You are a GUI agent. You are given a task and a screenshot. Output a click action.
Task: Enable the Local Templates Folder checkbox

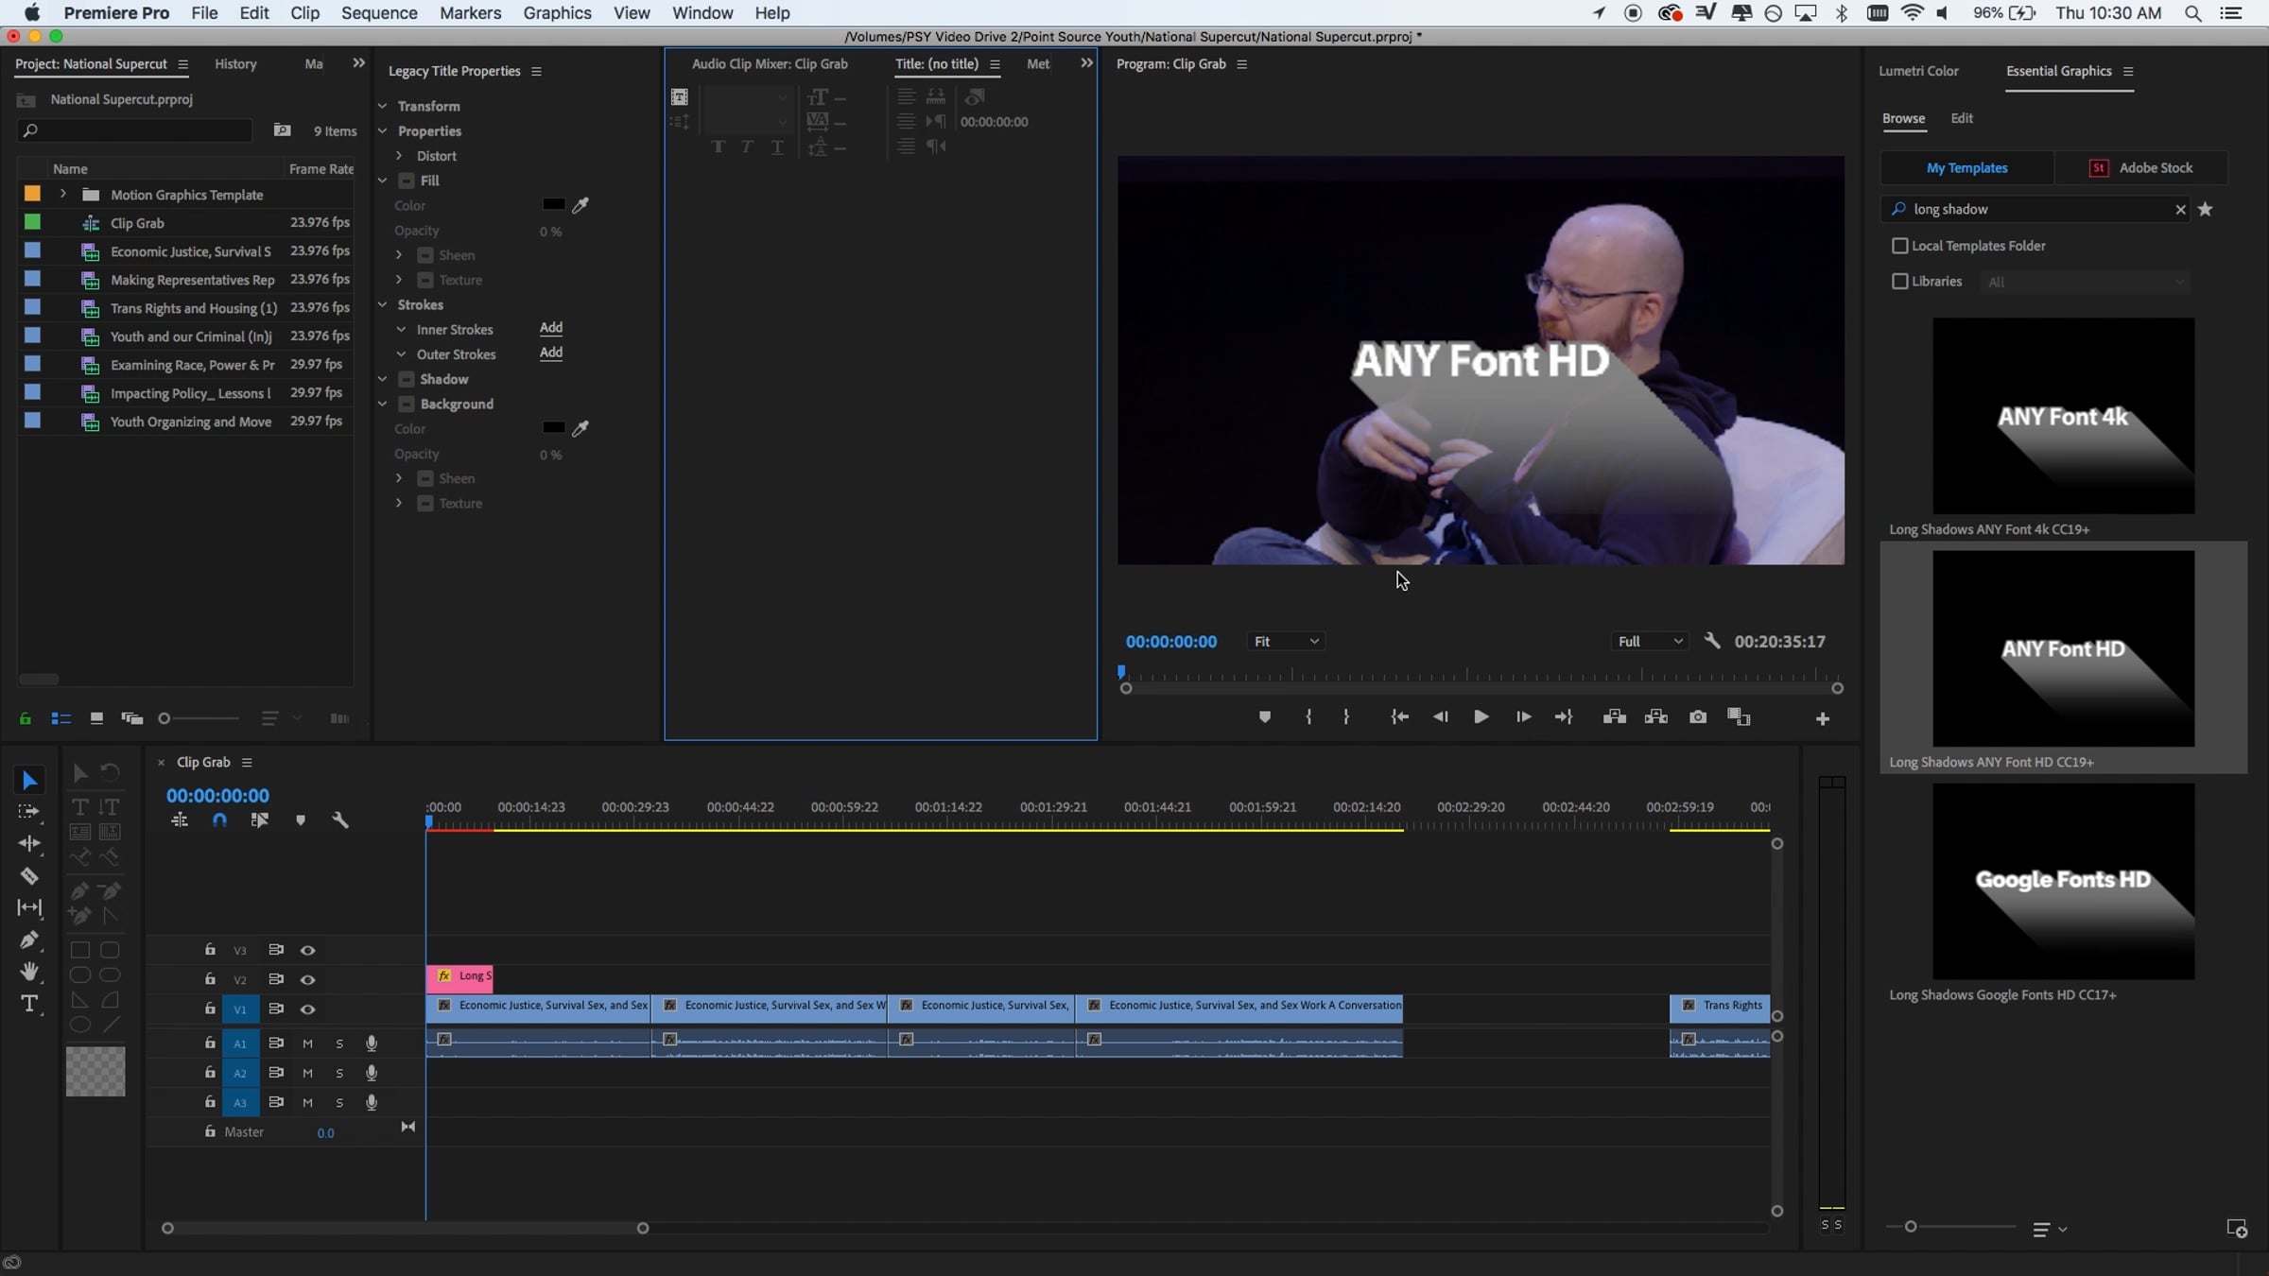(1899, 246)
